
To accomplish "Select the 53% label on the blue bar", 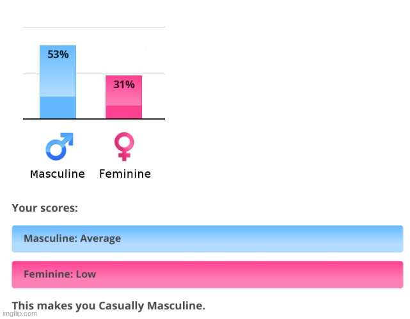I will (58, 54).
